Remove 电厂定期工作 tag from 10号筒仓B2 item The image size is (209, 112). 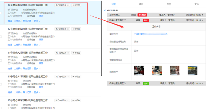tap(68, 101)
